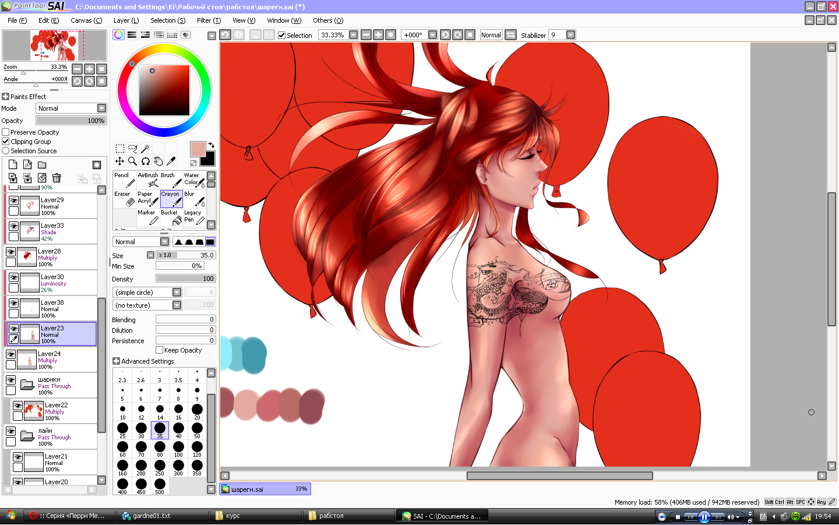Select the Move layer tool
This screenshot has height=525, width=839.
(119, 161)
